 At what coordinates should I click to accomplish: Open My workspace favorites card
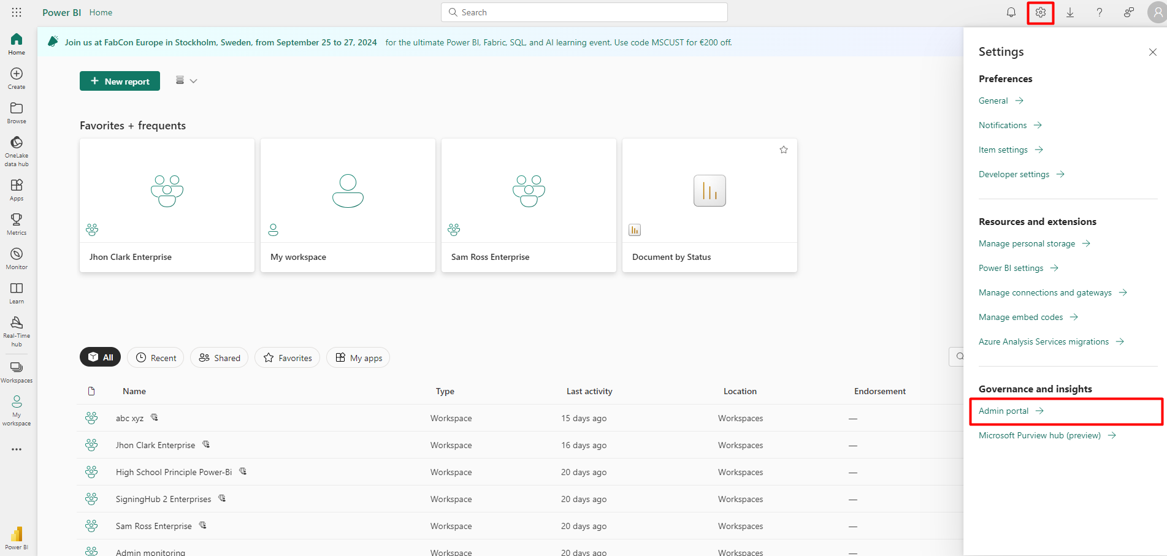(x=348, y=205)
